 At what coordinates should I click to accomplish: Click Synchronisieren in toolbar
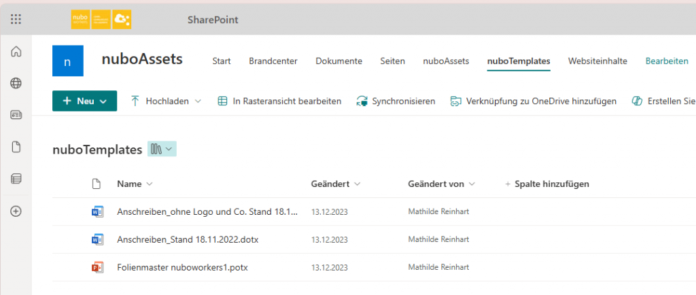(396, 101)
